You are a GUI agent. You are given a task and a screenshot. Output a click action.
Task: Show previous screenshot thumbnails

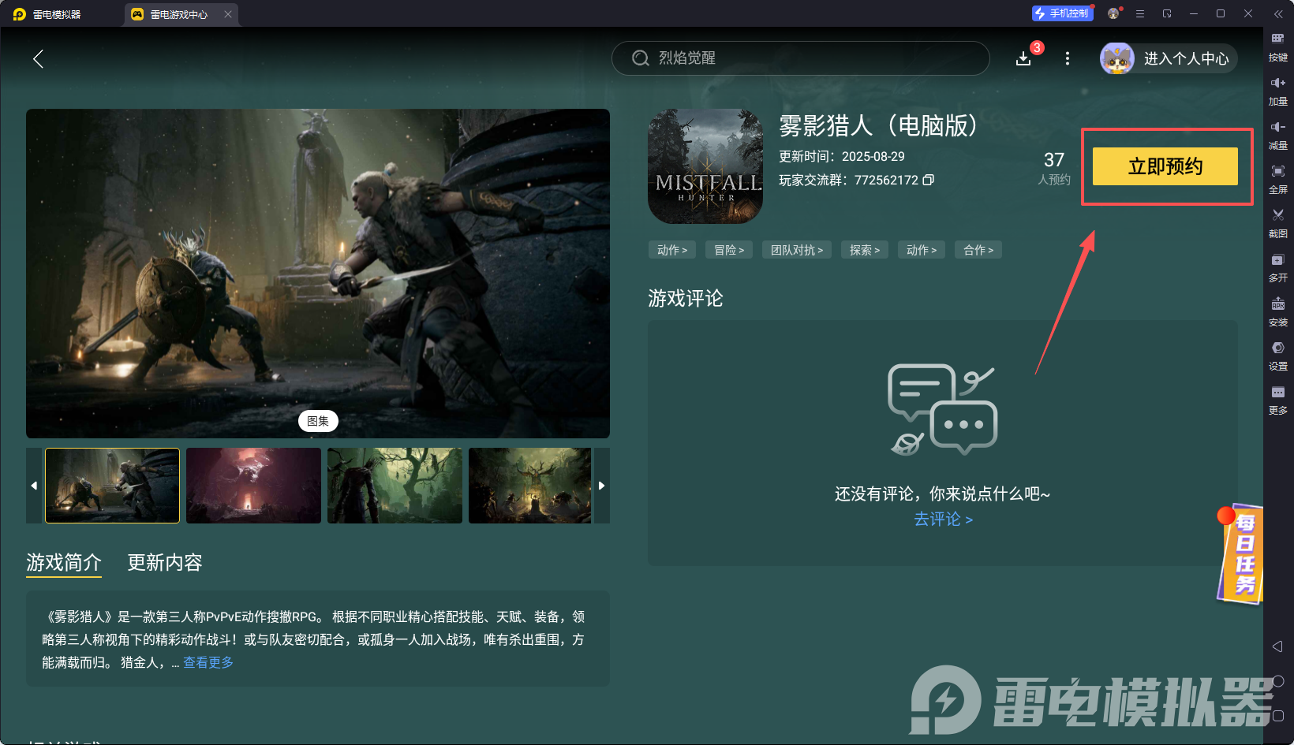coord(34,486)
